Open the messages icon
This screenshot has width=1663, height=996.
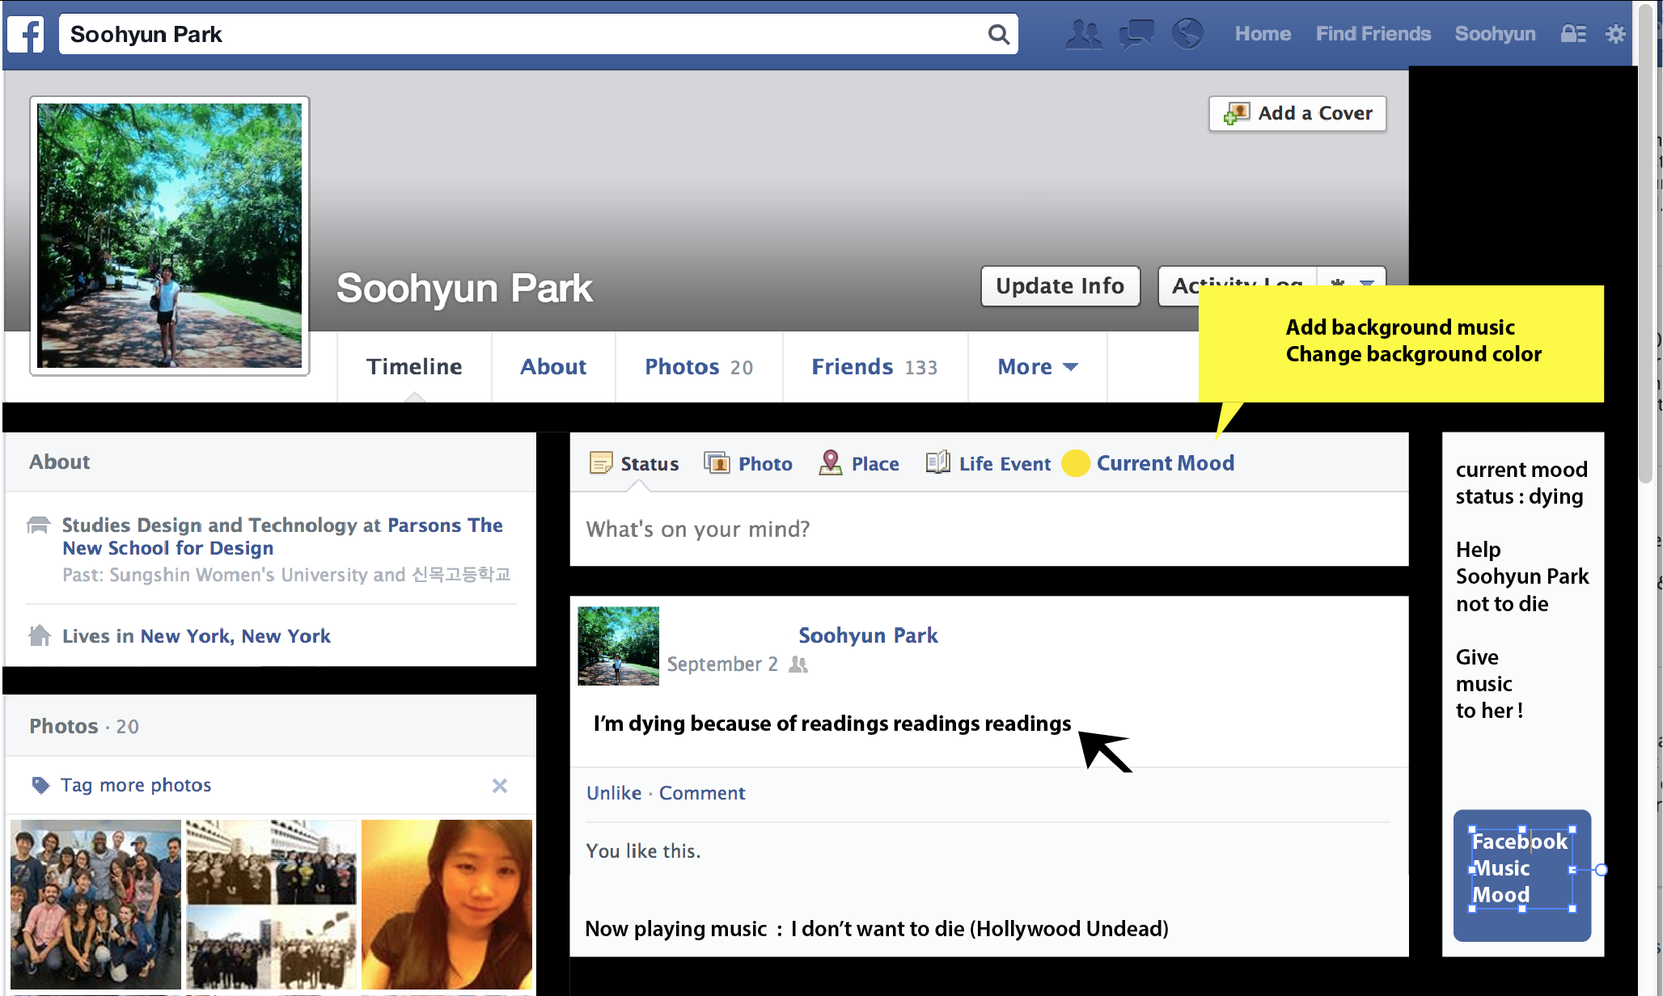click(1136, 34)
